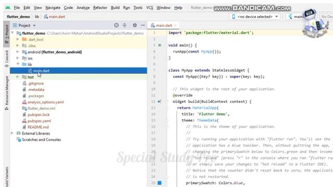Open the Build menu
Image resolution: width=333 pixels, height=187 pixels.
pos(115,8)
